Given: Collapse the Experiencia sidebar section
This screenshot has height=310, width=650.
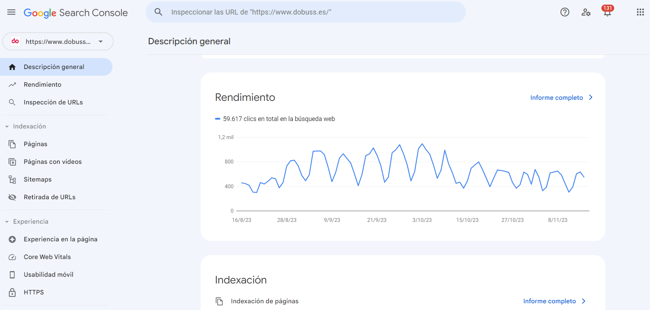Looking at the screenshot, I should pos(27,222).
